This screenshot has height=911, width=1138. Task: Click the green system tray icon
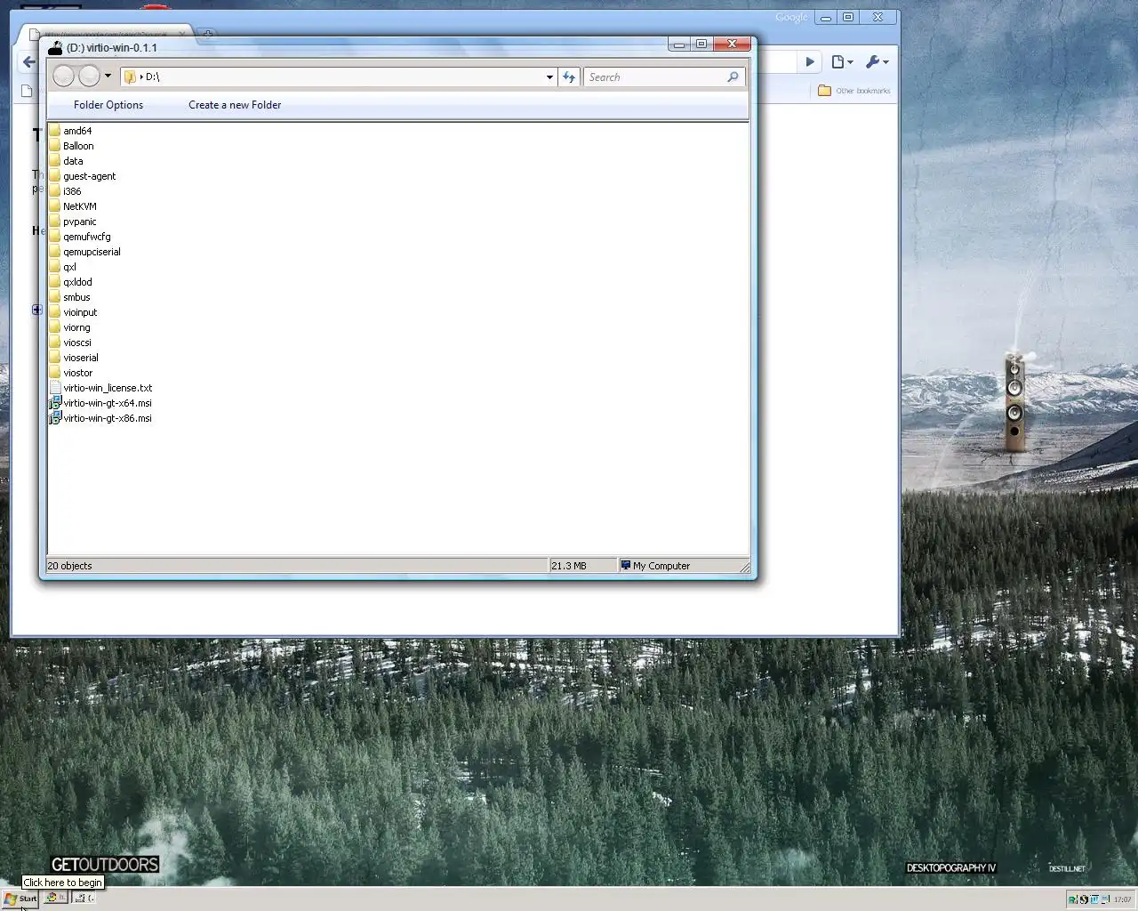tap(1073, 899)
